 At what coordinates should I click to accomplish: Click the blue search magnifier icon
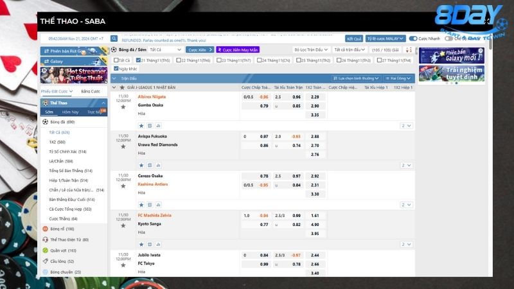pos(114,39)
